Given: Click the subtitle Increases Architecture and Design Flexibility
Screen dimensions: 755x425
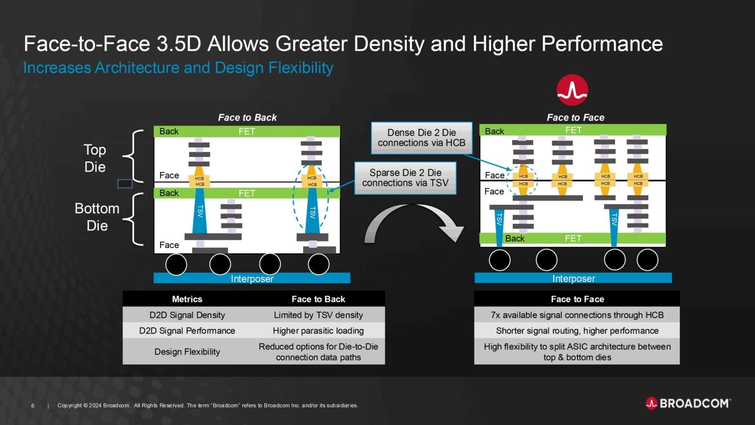Looking at the screenshot, I should coord(178,67).
